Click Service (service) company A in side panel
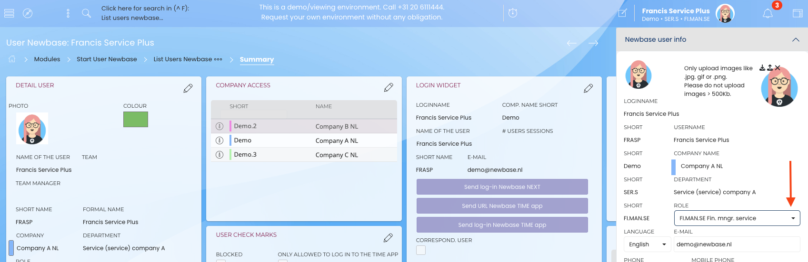 click(715, 192)
